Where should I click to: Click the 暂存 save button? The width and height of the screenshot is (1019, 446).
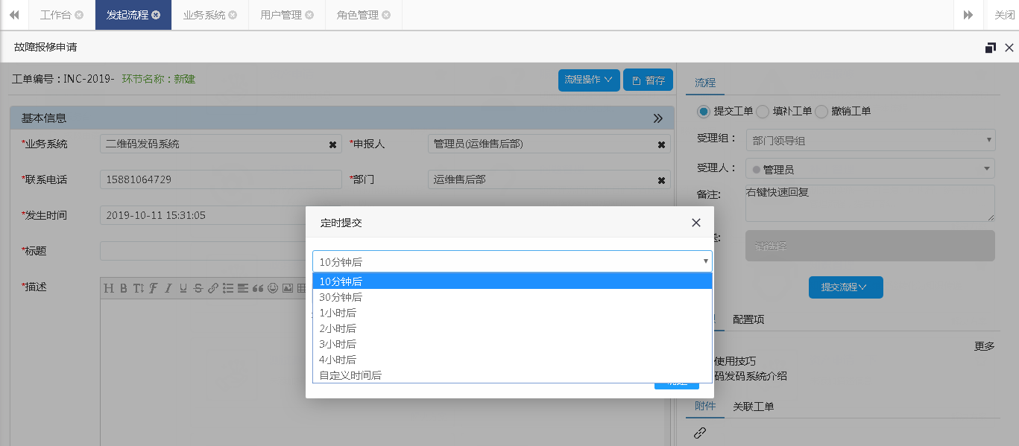pos(648,80)
